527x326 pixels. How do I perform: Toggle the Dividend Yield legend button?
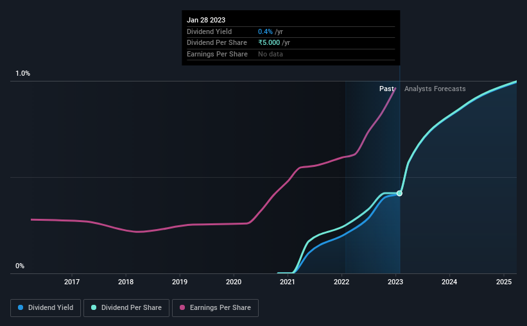[x=46, y=308]
